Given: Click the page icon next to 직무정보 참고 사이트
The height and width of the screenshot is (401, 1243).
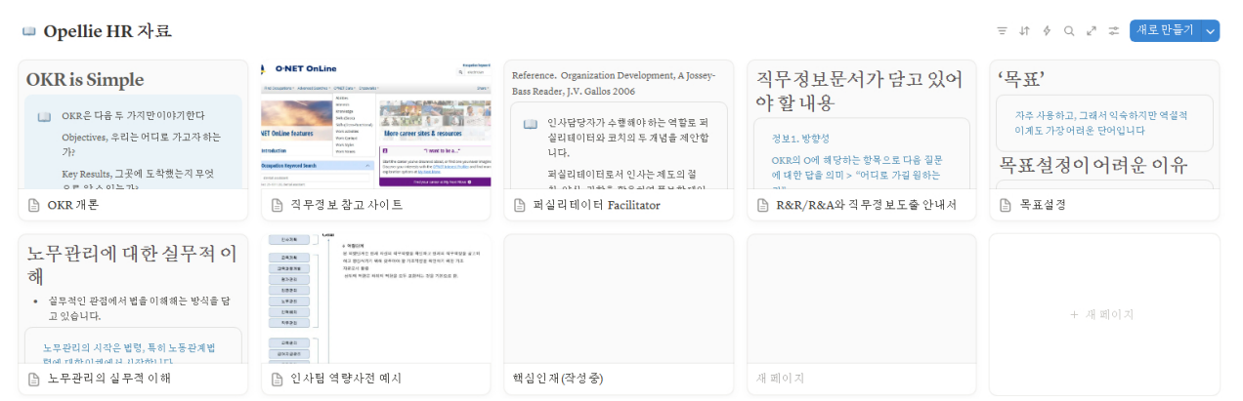Looking at the screenshot, I should [278, 205].
